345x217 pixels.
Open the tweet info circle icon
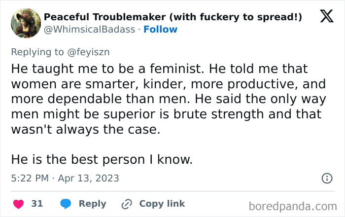(x=327, y=178)
